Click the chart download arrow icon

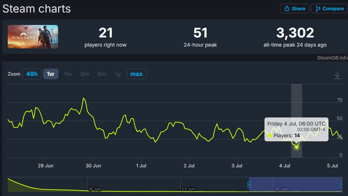[337, 75]
